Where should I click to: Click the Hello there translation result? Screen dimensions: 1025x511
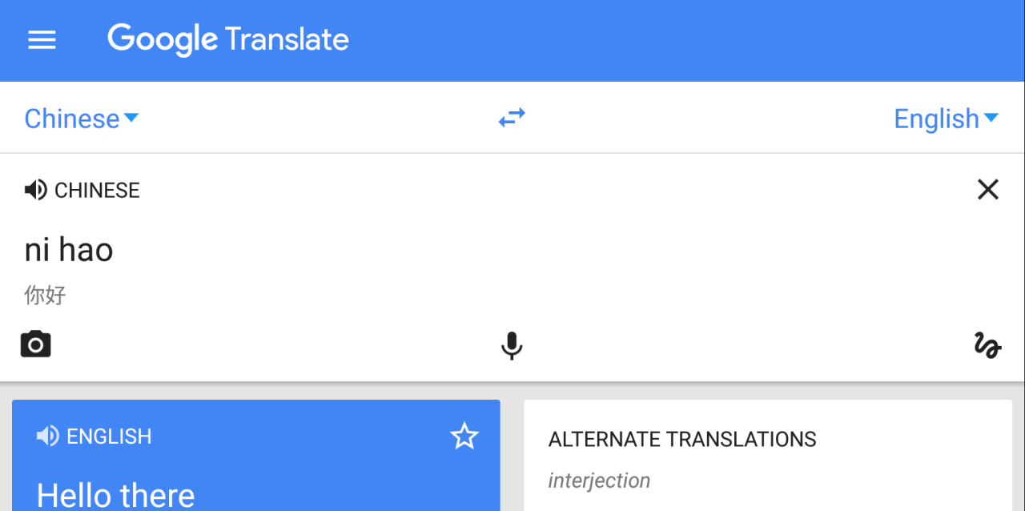pos(115,495)
